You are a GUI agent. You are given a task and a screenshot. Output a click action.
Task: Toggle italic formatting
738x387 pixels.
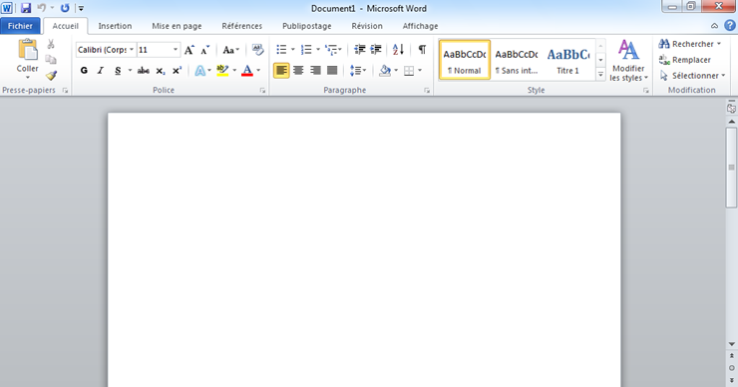coord(101,71)
